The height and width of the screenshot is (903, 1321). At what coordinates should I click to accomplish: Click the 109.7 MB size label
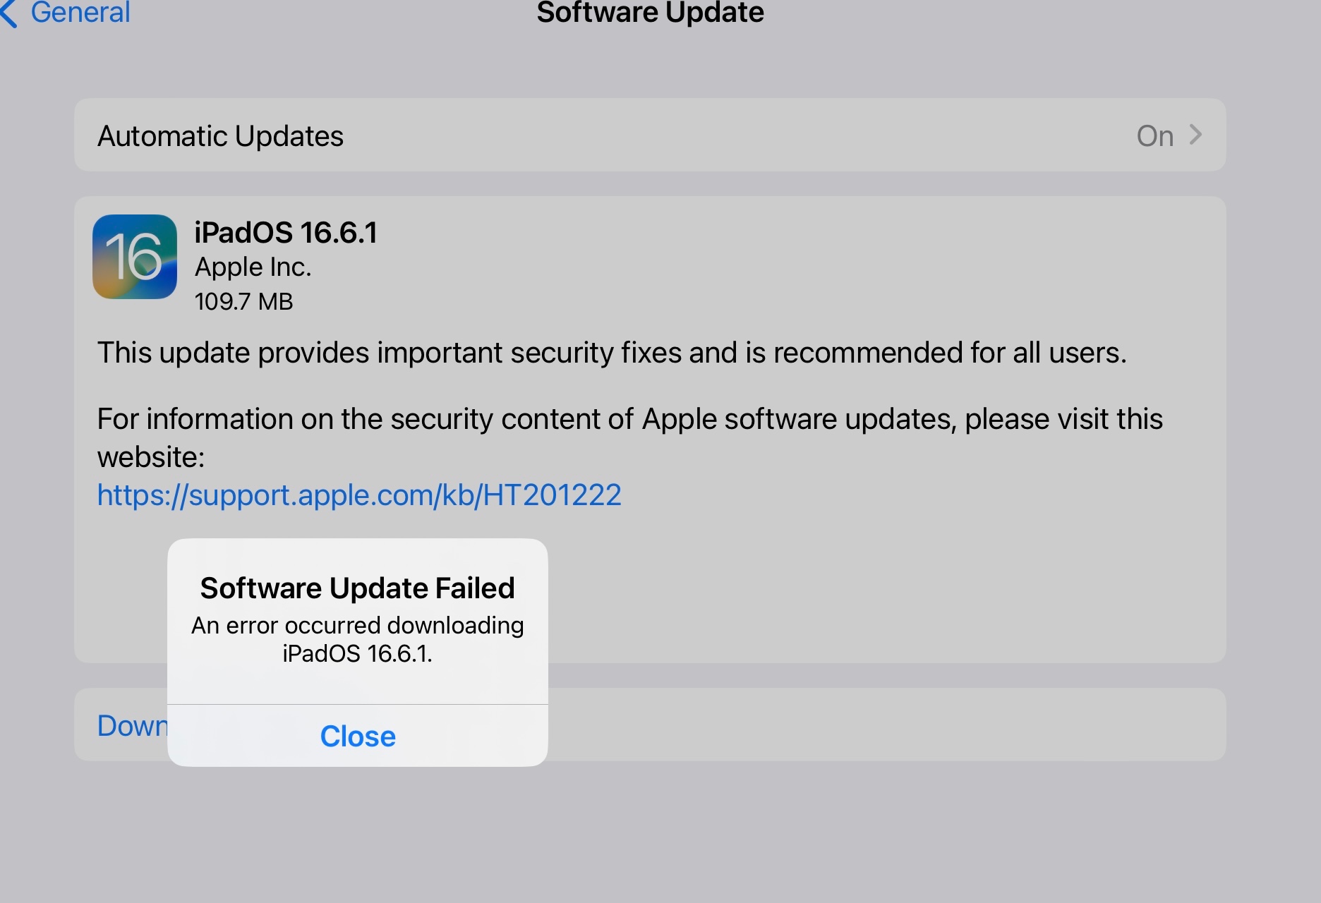243,302
